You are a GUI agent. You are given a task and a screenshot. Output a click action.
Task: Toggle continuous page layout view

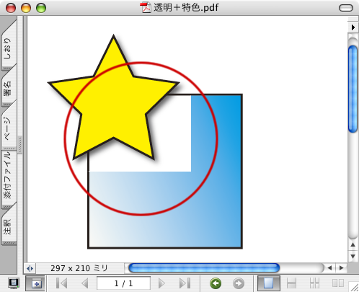[291, 283]
